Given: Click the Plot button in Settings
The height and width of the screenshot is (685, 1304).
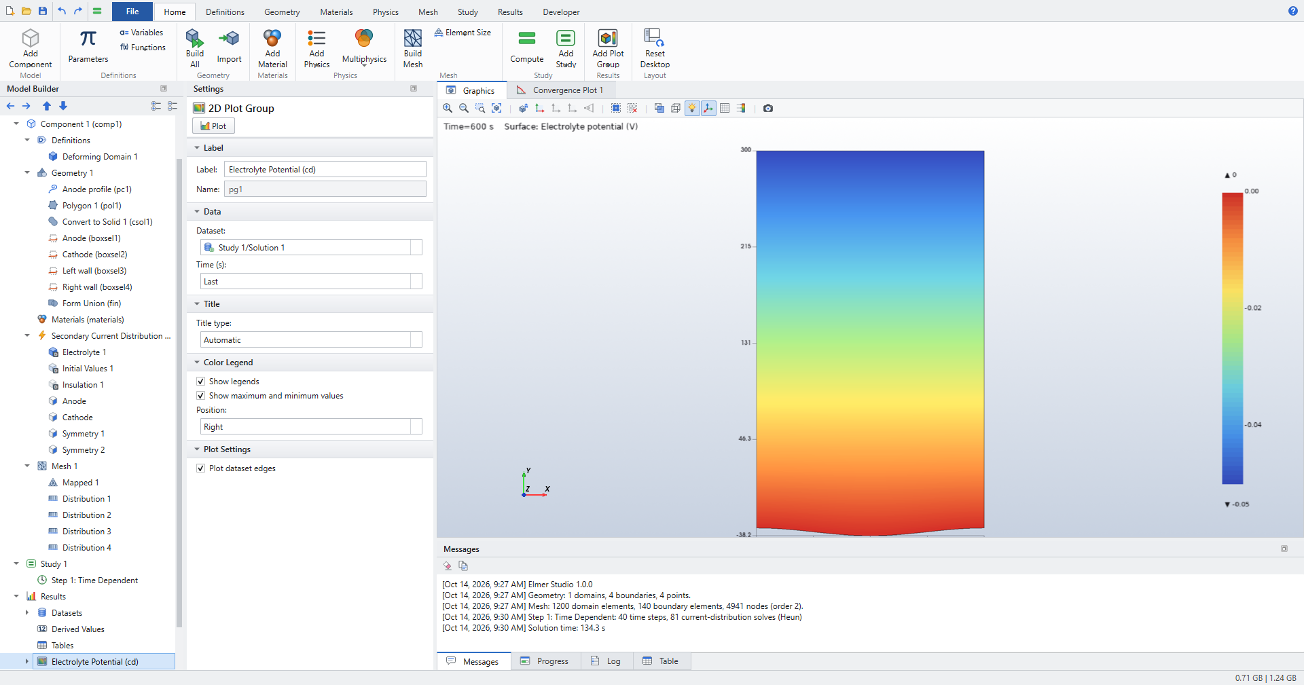Looking at the screenshot, I should (213, 126).
